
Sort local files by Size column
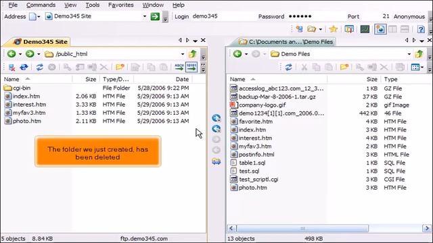355,80
